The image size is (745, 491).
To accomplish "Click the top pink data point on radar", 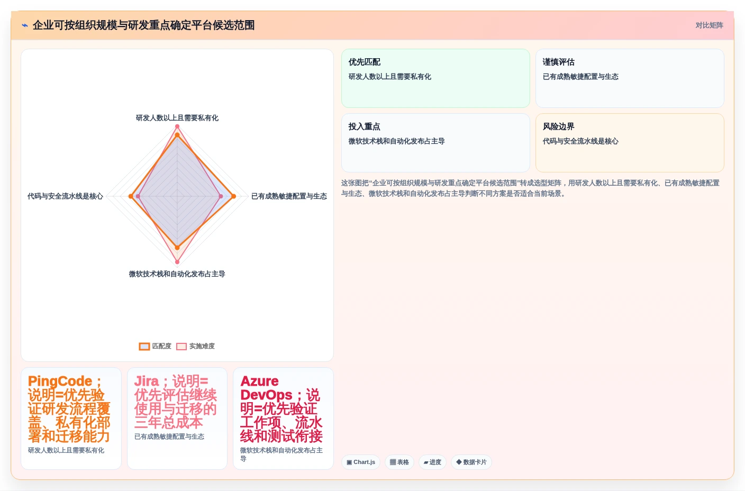I will (x=177, y=126).
